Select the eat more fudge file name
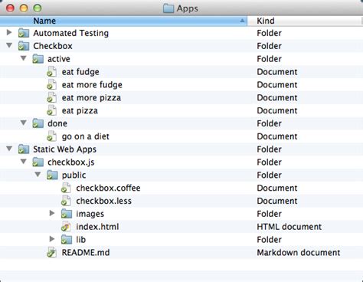Screen dimensions: 363x282 pyautogui.click(x=92, y=85)
